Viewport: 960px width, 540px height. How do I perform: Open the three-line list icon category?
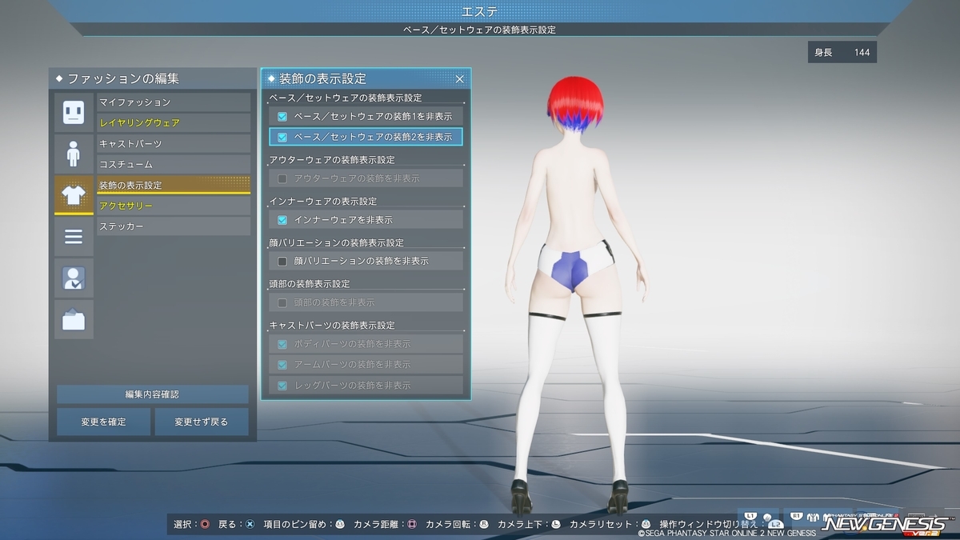pyautogui.click(x=74, y=237)
